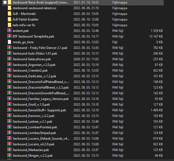Click the 49 KB size value
Image resolution: width=174 pixels, height=161 pixels.
coord(159,155)
